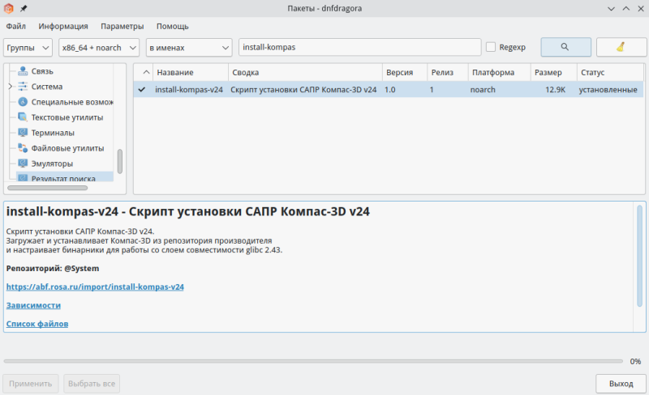This screenshot has width=649, height=395.
Task: Sort by the Платформа column header
Action: point(499,72)
